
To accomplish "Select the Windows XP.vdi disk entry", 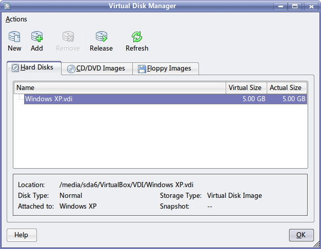I will click(166, 99).
